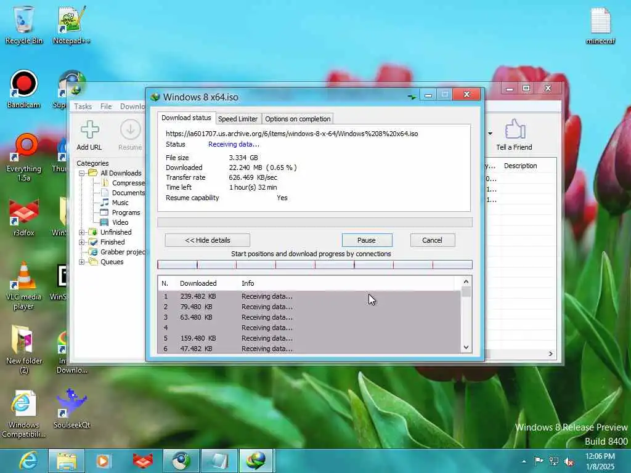Click the Action Center flag tray icon

coord(539,461)
